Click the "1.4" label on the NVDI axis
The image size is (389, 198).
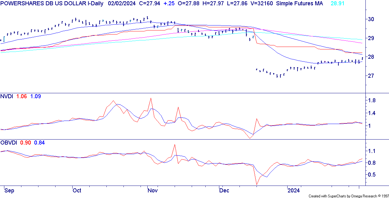[372, 113]
